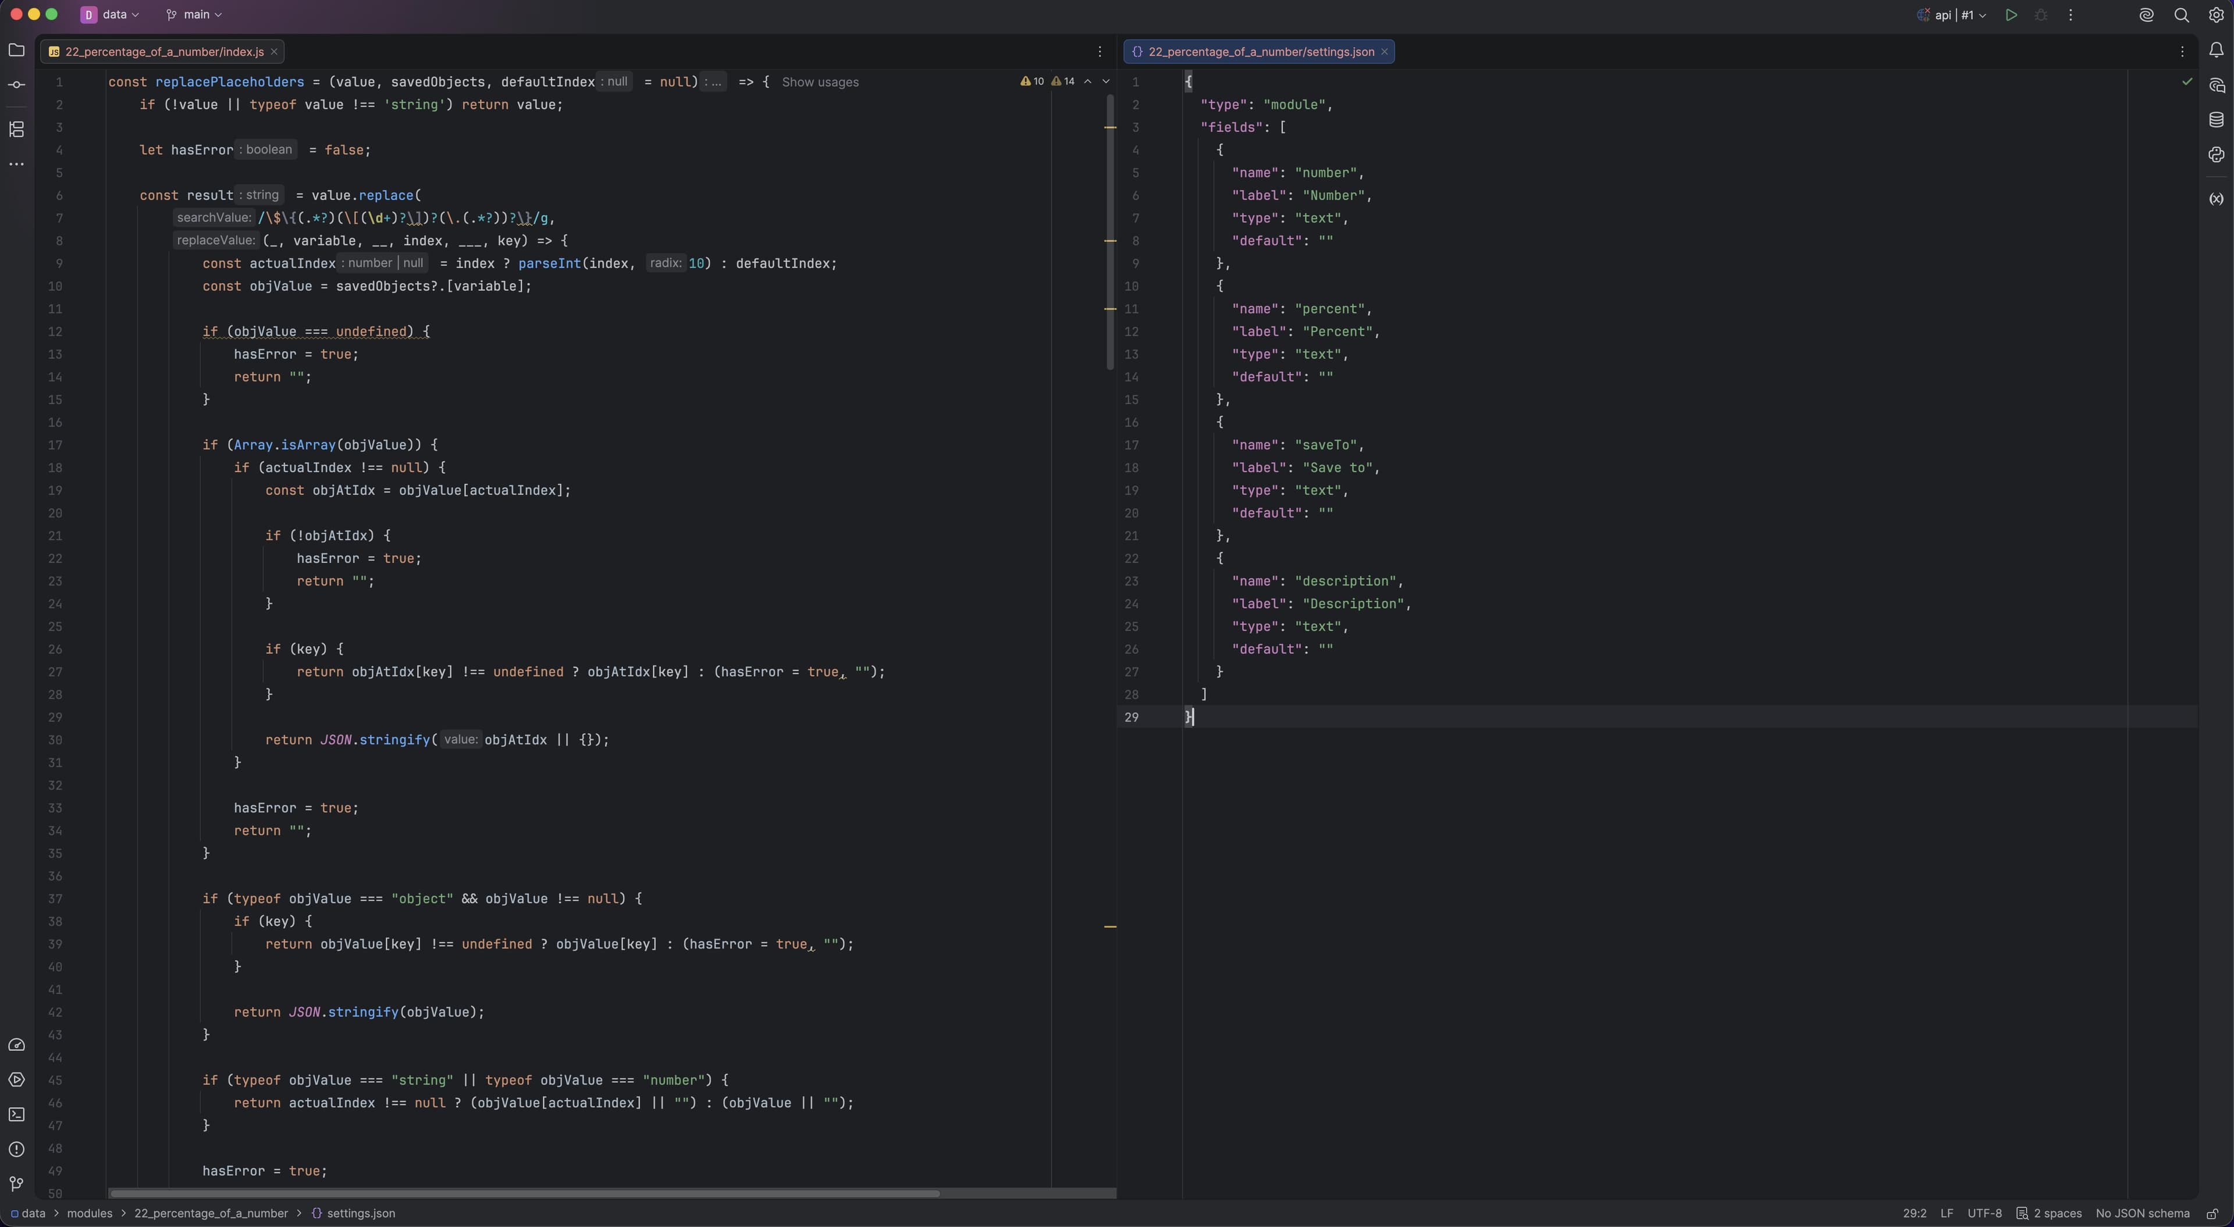
Task: Open the right sidebar assistant swirl icon
Action: (2216, 154)
